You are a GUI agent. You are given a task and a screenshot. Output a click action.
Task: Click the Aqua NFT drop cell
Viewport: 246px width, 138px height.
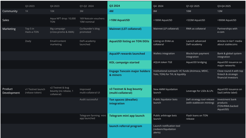[63, 20]
